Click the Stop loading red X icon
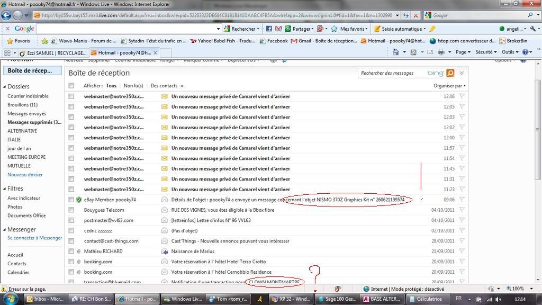 pyautogui.click(x=416, y=15)
